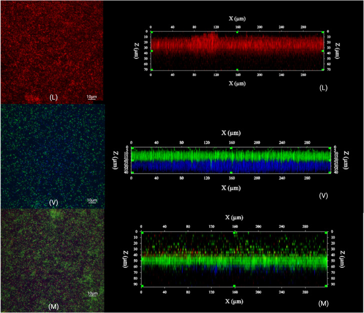
Task: Select the green layer in plot V
Action: (231, 154)
